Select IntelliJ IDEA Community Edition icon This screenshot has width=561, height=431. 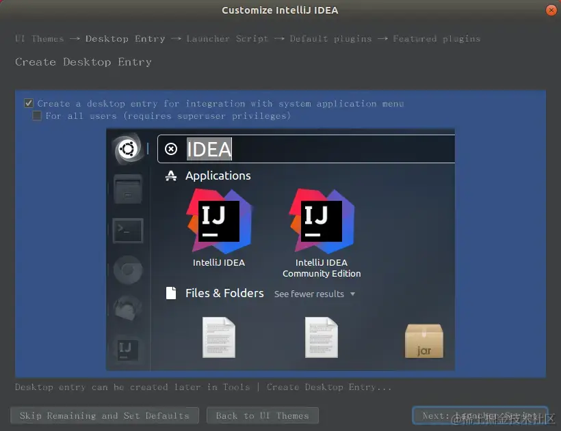pyautogui.click(x=322, y=221)
